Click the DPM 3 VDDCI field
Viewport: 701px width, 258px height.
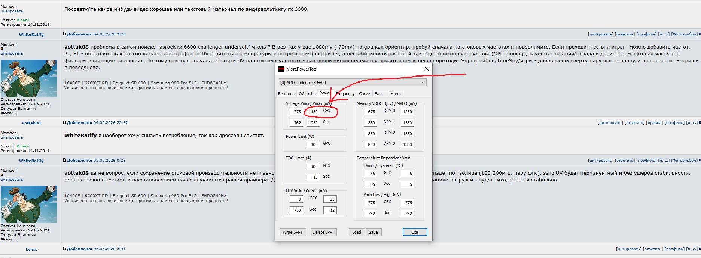point(371,144)
